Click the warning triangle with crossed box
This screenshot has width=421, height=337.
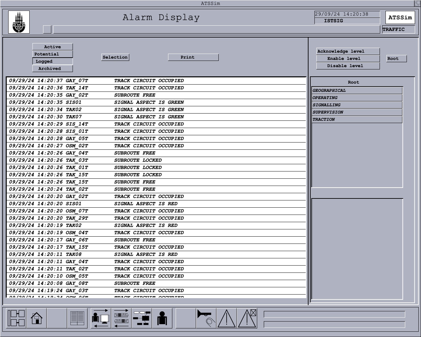coord(247,318)
